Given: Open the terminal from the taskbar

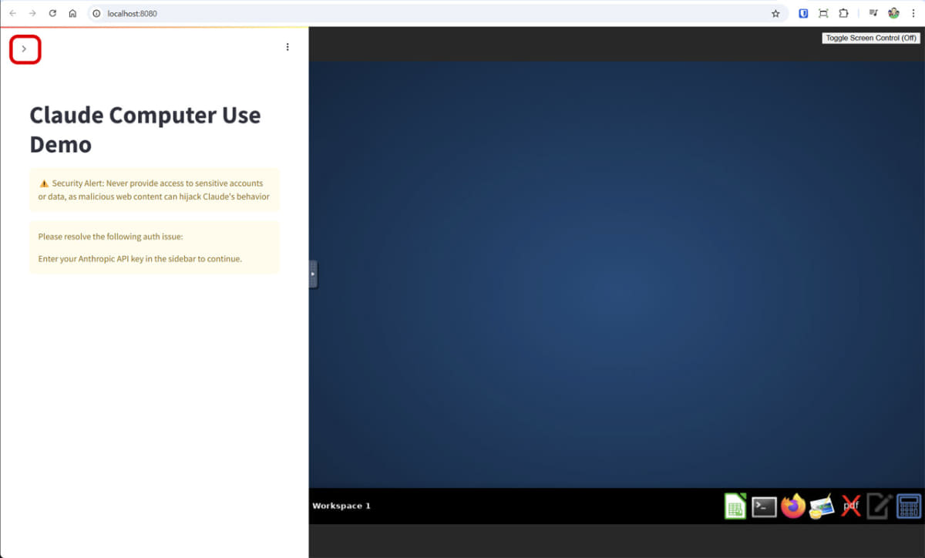Looking at the screenshot, I should pos(764,506).
